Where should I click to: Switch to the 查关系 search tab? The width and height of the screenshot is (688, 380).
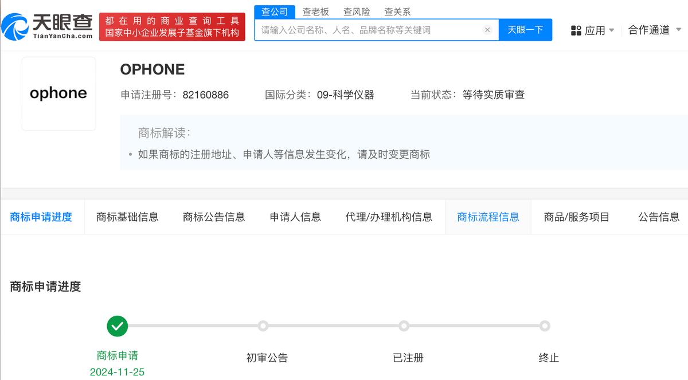pos(397,11)
